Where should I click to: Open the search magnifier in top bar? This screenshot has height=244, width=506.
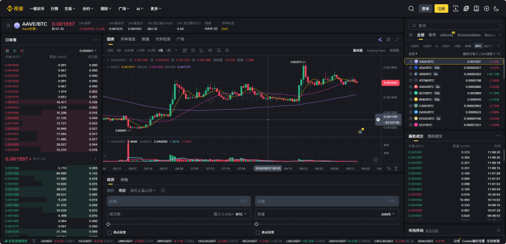(411, 9)
